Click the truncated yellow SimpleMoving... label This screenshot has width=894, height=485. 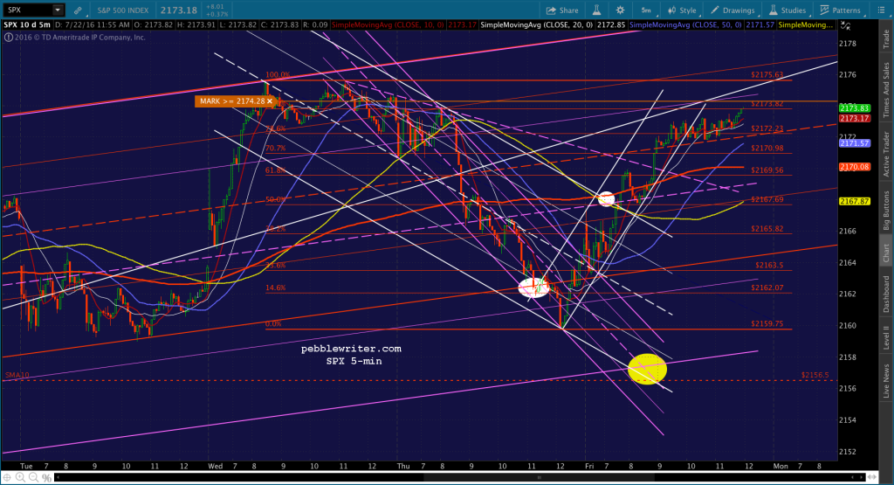tap(806, 24)
